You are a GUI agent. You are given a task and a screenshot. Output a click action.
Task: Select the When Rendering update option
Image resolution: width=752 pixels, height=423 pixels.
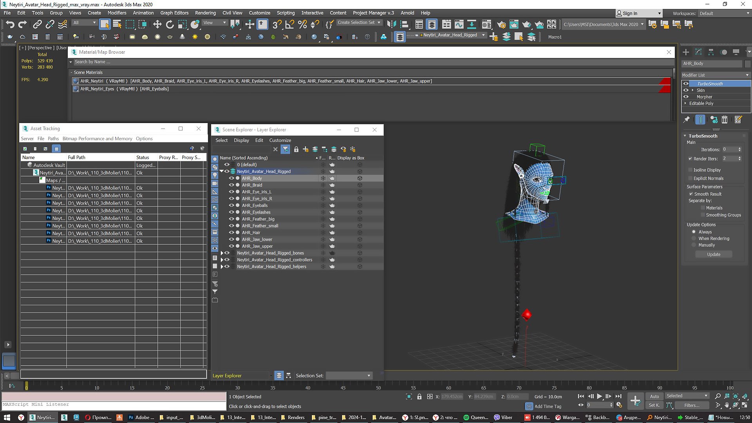click(694, 239)
